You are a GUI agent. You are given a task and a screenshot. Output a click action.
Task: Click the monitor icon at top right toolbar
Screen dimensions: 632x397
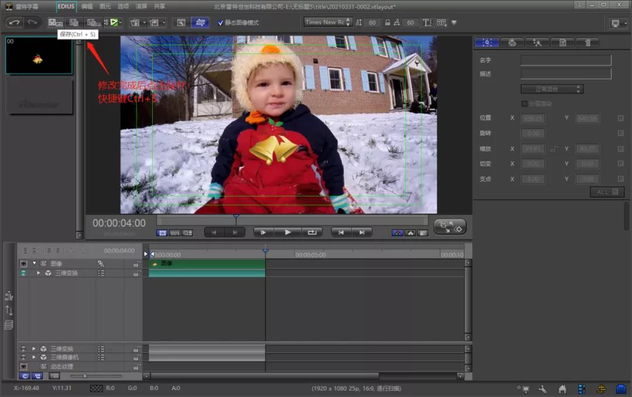(x=615, y=23)
